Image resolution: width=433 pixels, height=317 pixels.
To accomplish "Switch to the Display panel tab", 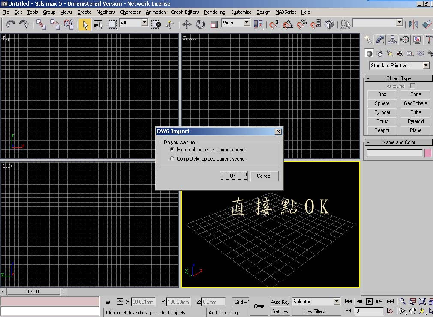I will pyautogui.click(x=417, y=40).
